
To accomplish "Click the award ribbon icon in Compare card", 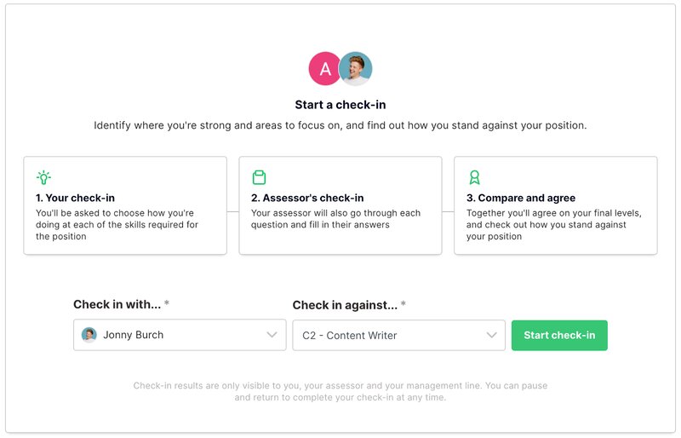I will pos(474,177).
